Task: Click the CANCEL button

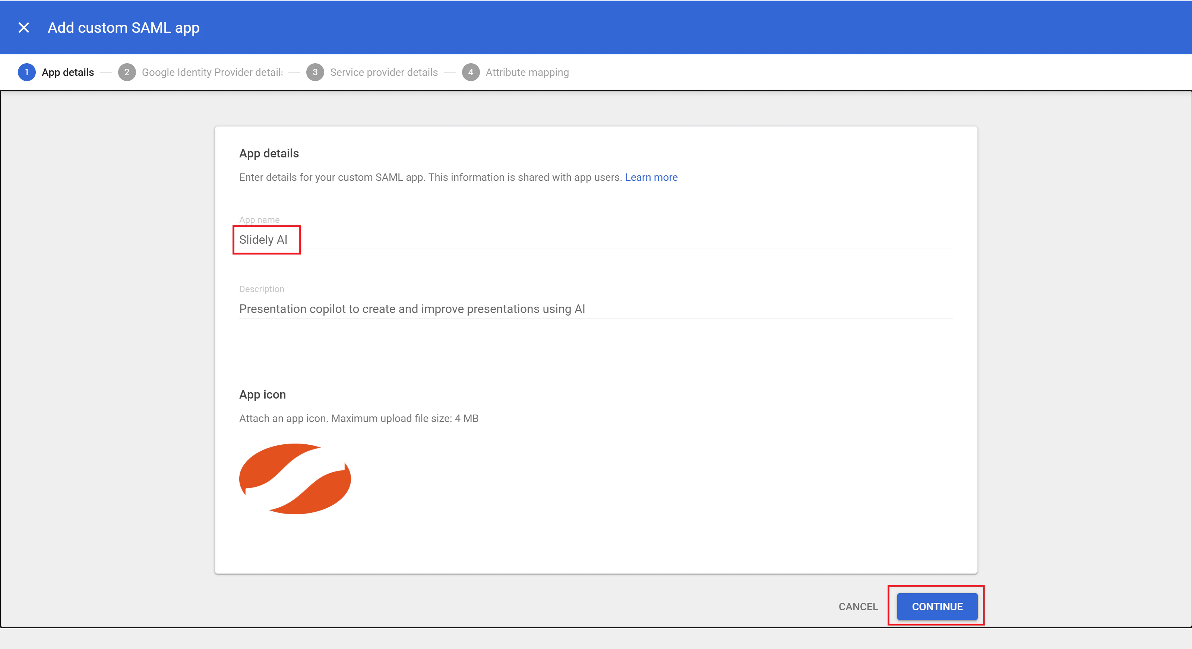Action: tap(858, 607)
